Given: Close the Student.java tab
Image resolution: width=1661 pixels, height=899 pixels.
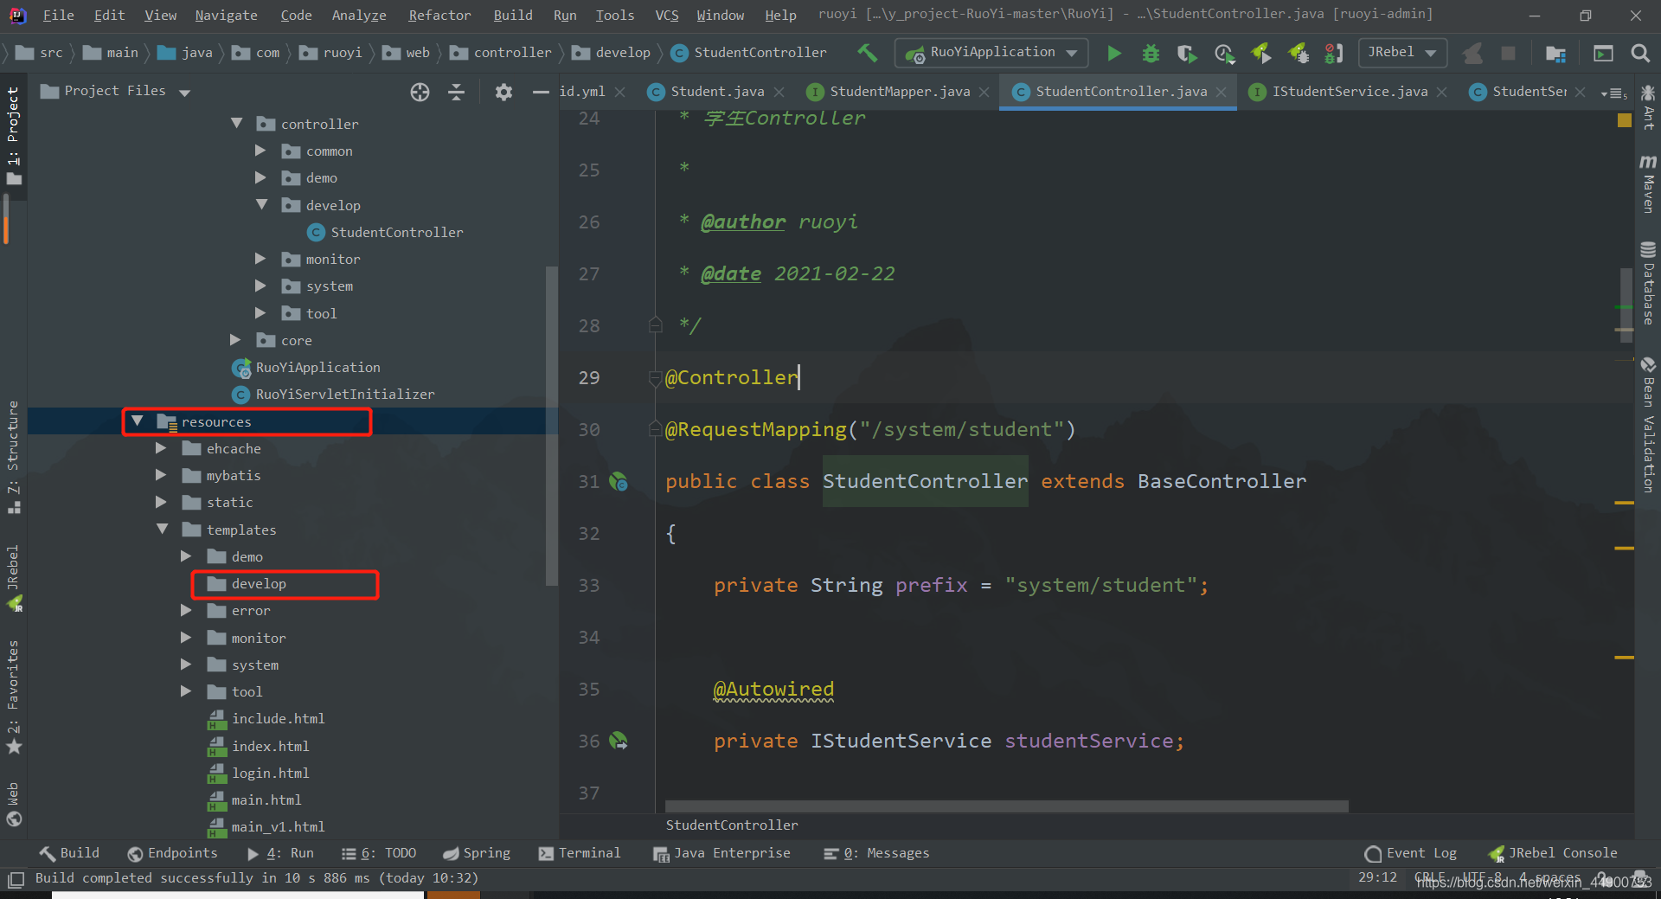Looking at the screenshot, I should point(779,92).
